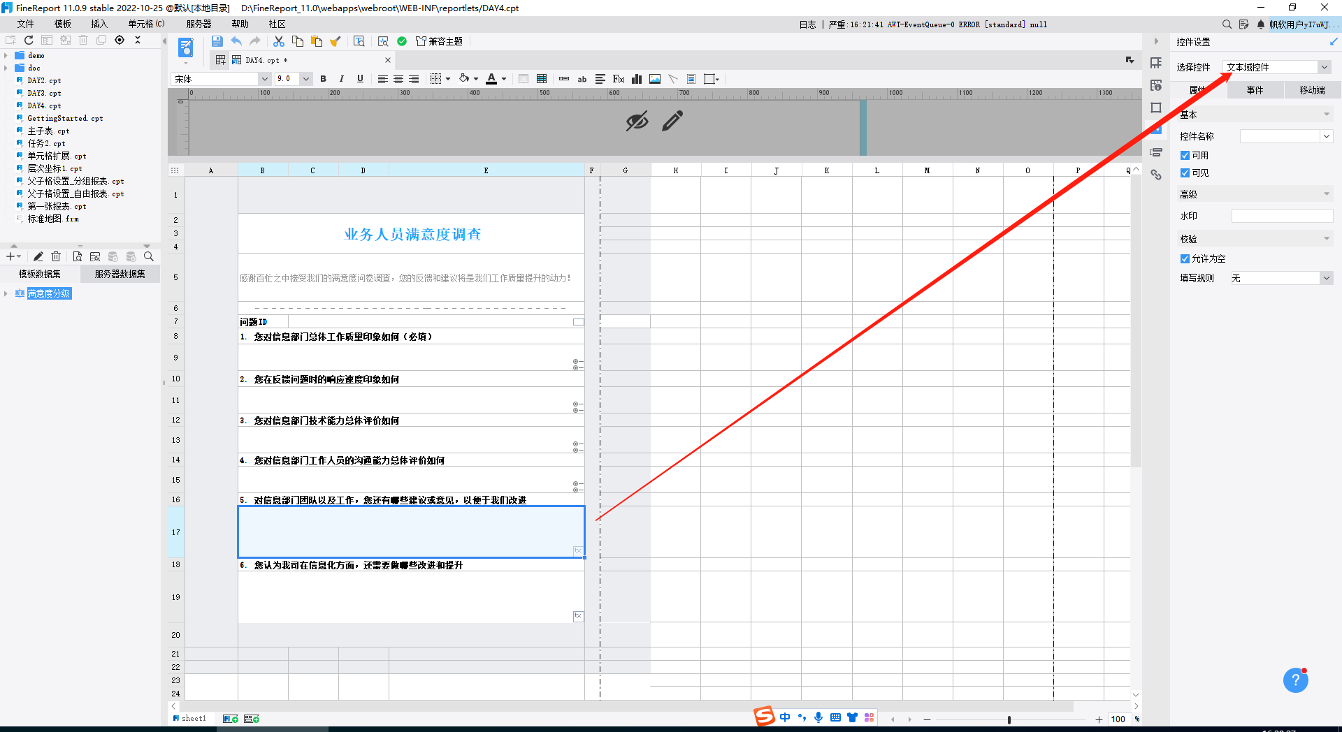Switch to the 事件 tab
Image resolution: width=1342 pixels, height=732 pixels.
tap(1255, 90)
